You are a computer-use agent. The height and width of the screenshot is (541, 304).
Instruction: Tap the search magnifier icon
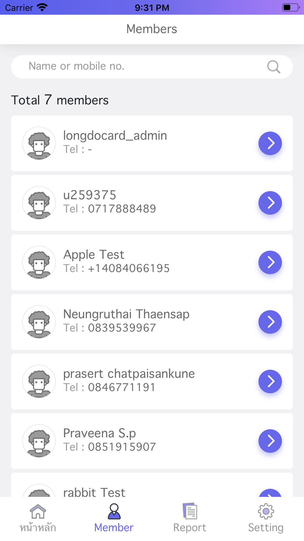[274, 67]
